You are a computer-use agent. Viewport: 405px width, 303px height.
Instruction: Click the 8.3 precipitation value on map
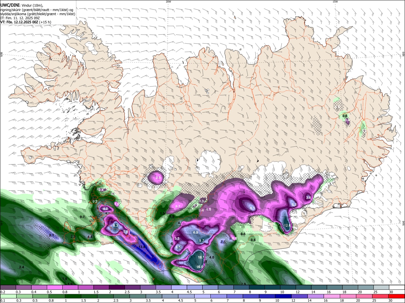(x=115, y=225)
